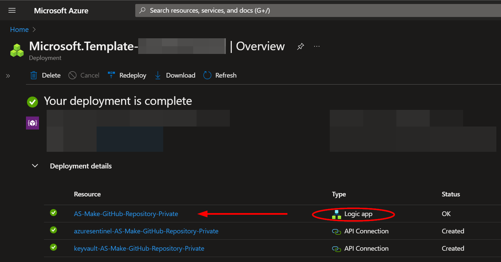Click the Logic app type icon
501x262 pixels.
336,214
